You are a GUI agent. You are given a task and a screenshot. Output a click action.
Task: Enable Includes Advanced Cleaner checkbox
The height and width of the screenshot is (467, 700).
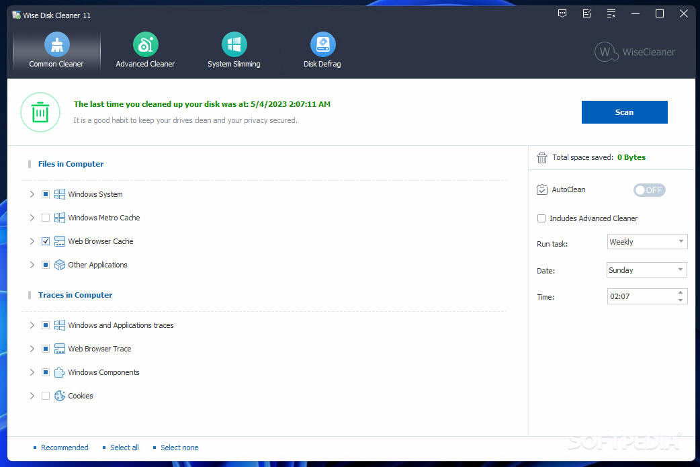(541, 218)
